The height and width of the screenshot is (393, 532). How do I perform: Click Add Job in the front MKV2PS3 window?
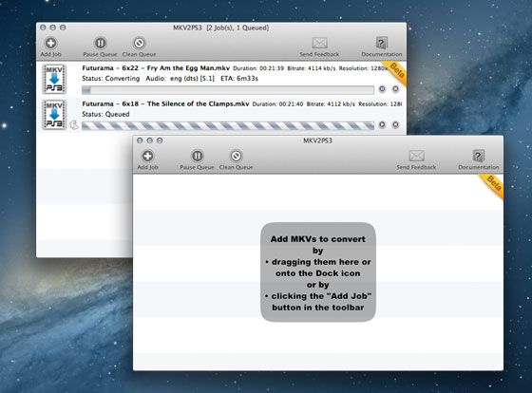147,159
